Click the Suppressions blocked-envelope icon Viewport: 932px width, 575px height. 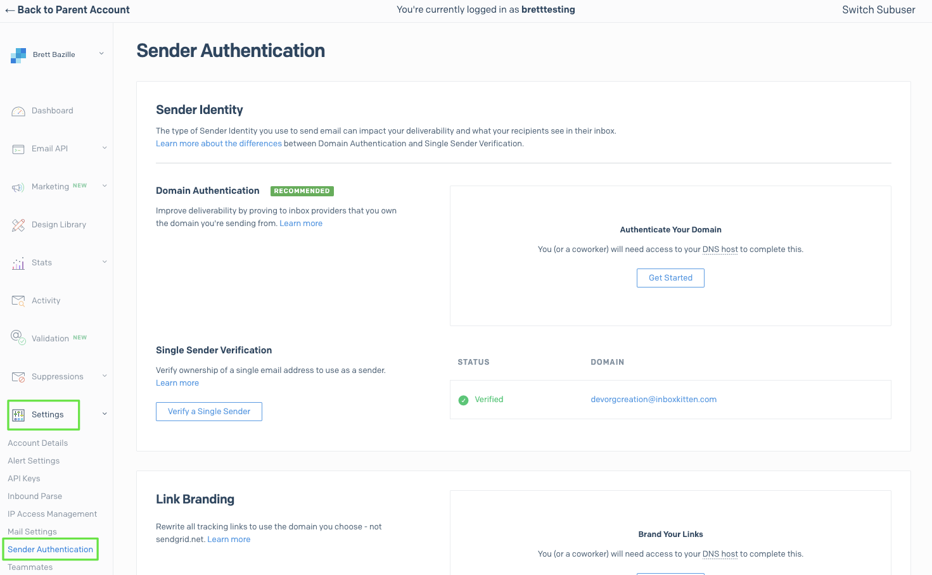pos(18,377)
